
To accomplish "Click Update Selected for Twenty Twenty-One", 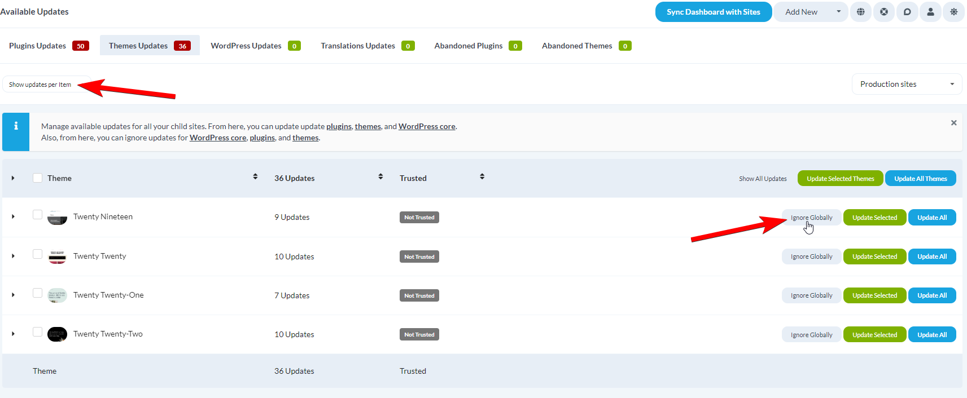I will click(874, 295).
